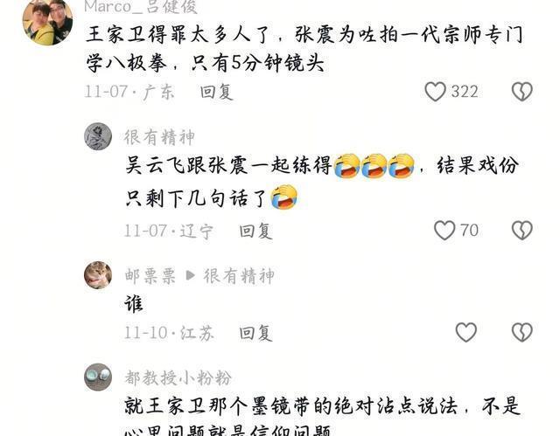Image resolution: width=560 pixels, height=436 pixels.
Task: Like 邮票票's reply saying 谁
Action: click(x=466, y=332)
